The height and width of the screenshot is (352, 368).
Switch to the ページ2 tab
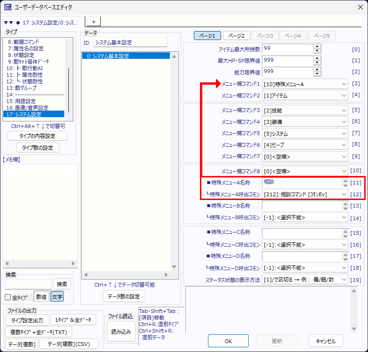[x=236, y=36]
